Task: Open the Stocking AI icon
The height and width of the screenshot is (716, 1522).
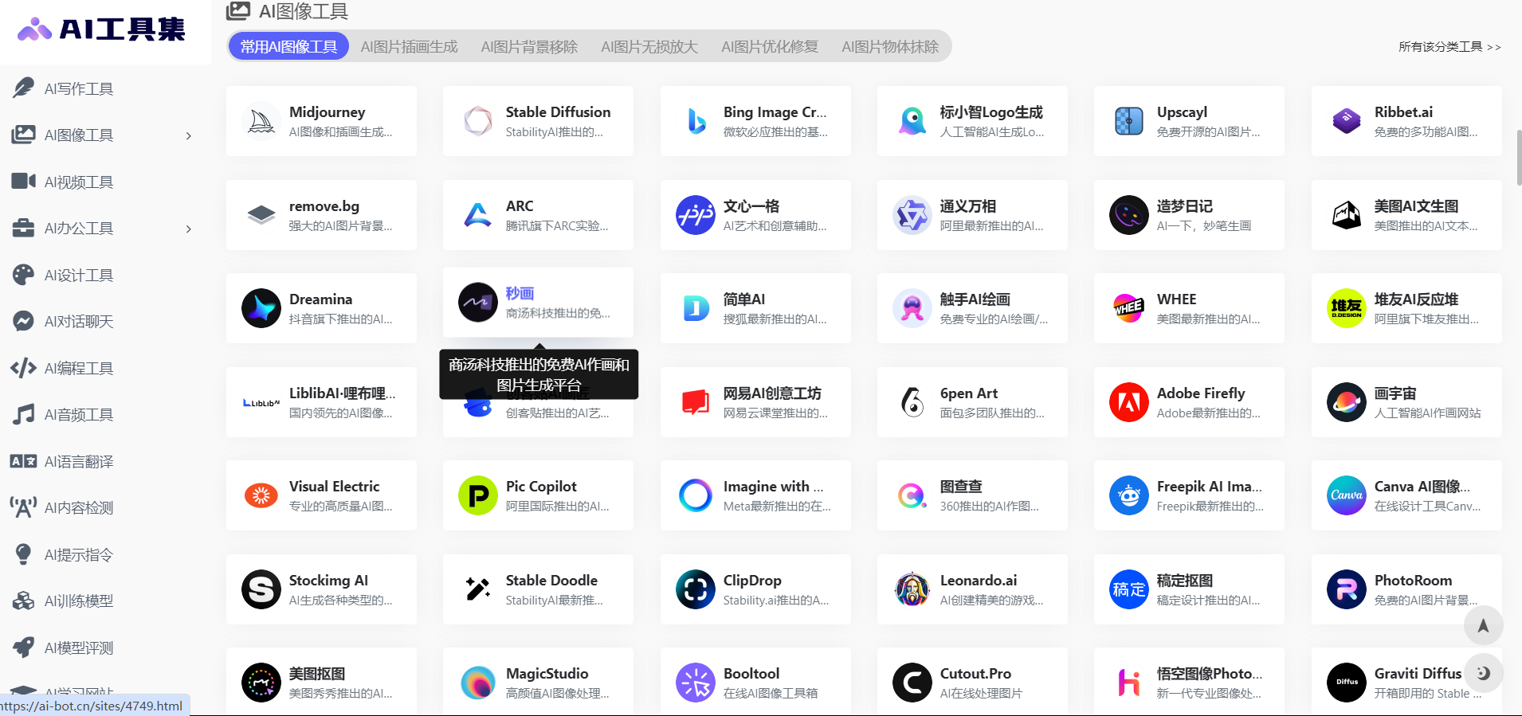Action: 261,589
